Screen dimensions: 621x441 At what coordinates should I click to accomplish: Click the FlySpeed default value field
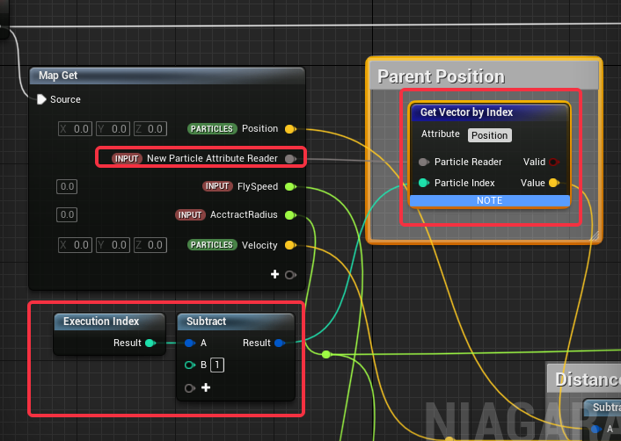[x=67, y=187]
